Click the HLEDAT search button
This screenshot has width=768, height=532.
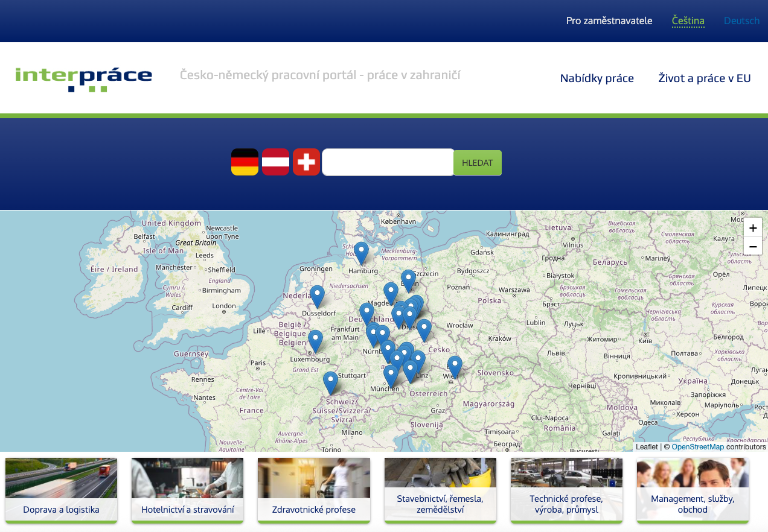click(478, 163)
